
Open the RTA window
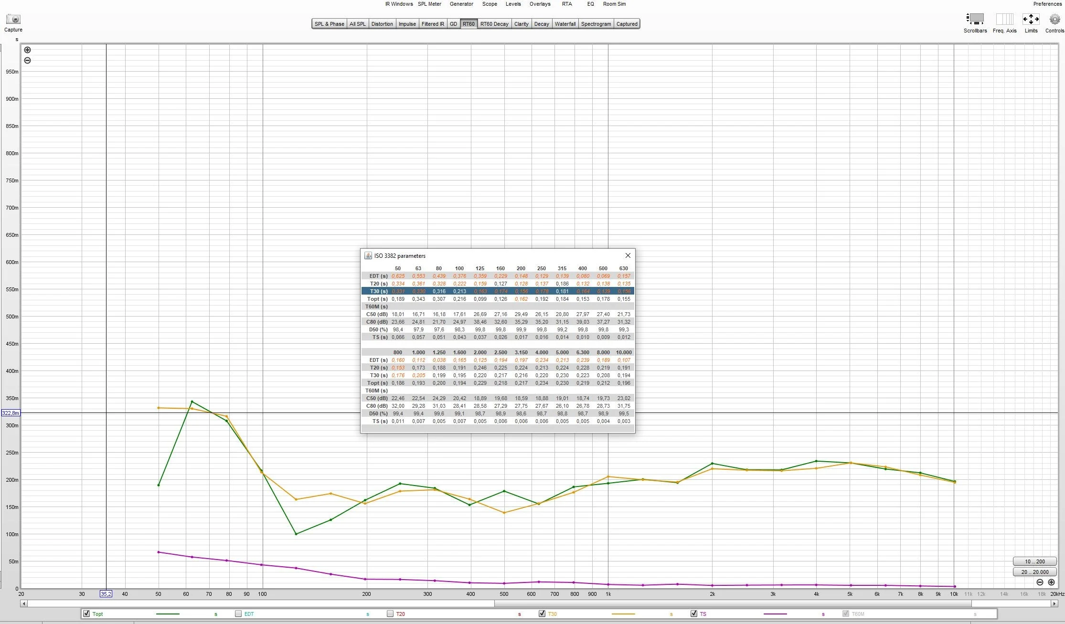[x=567, y=4]
